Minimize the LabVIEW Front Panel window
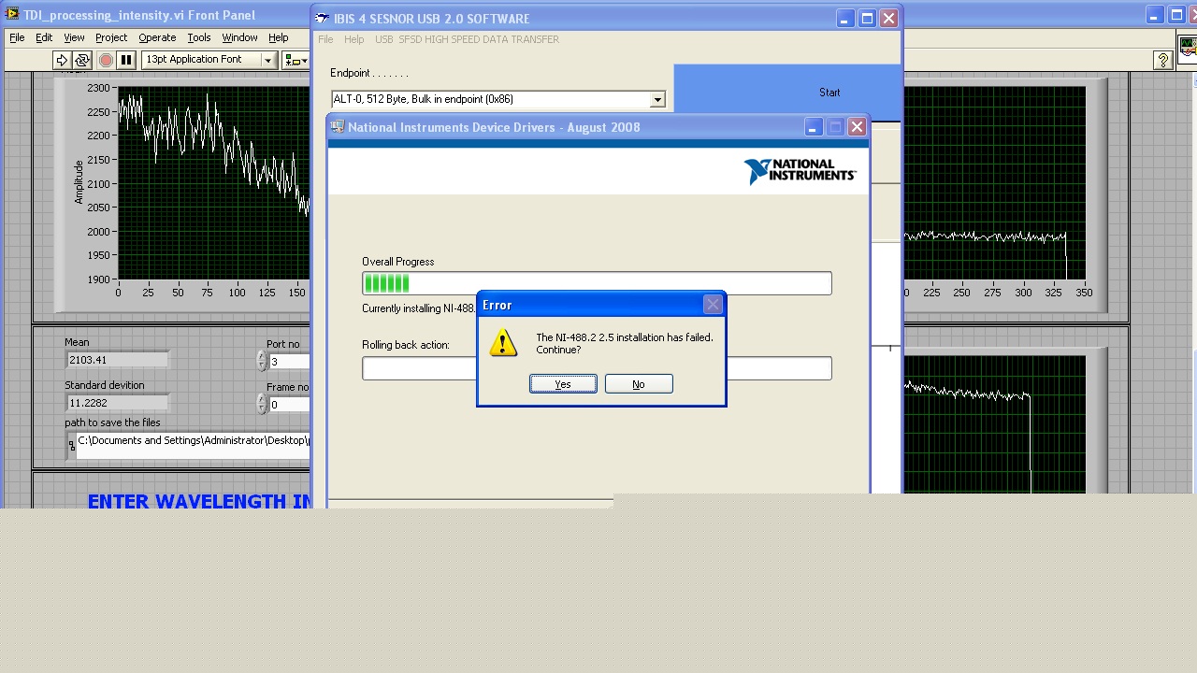Screen dimensions: 1197x673 tap(1156, 15)
